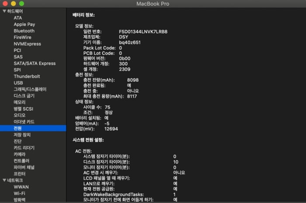
Task: Click voltage value 12694
Action: 111,129
